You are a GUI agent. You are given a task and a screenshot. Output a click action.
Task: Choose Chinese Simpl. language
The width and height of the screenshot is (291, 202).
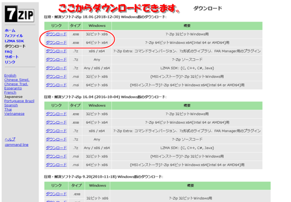point(16,80)
